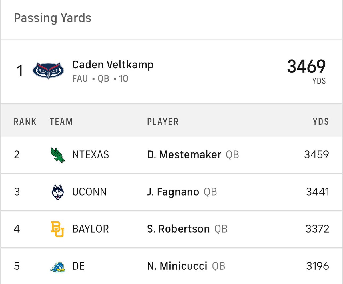Open Caden Veltkamp player profile
Image resolution: width=343 pixels, height=284 pixels.
[x=113, y=65]
